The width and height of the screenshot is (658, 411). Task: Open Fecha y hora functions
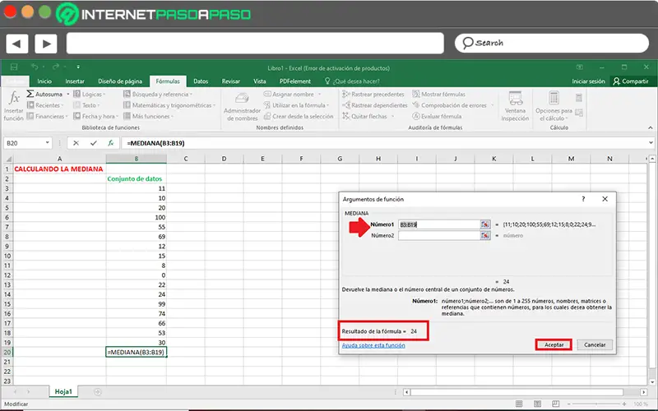coord(95,116)
